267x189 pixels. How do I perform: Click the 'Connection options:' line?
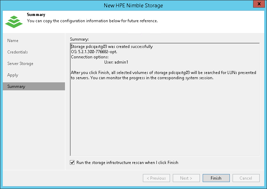(90, 57)
